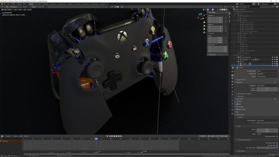This screenshot has height=157, width=279.
Task: Toggle the Simplify checkbox
Action: (x=237, y=107)
